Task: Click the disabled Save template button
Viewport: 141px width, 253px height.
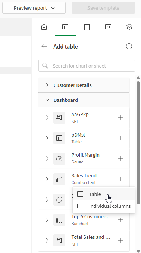Action: click(x=103, y=8)
